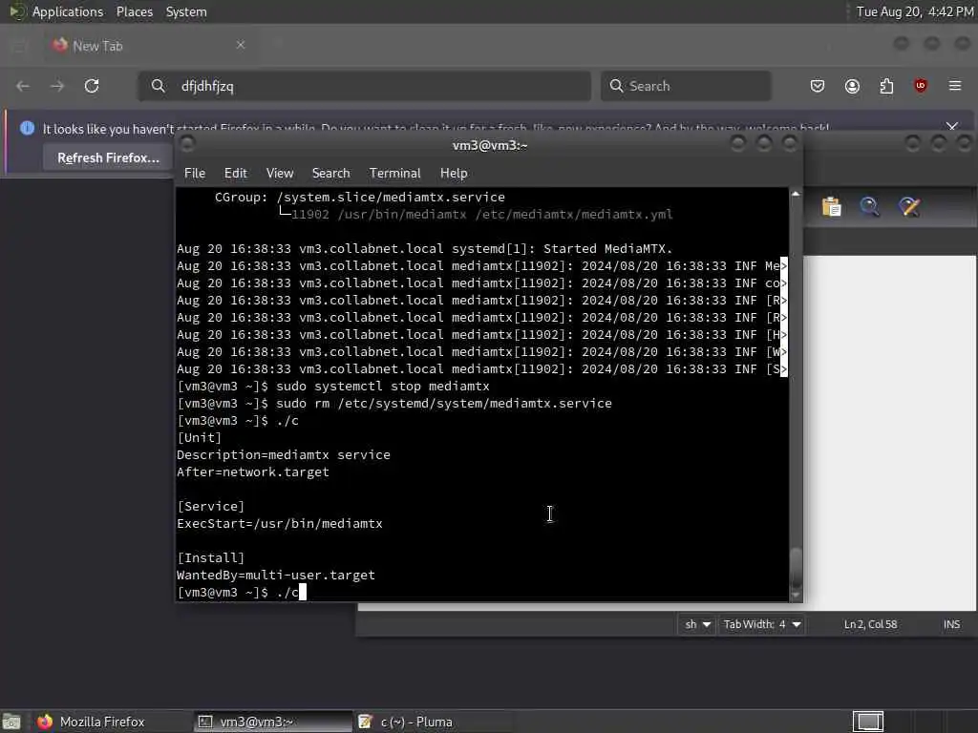The image size is (978, 733).
Task: Open the Places menu
Action: click(134, 11)
